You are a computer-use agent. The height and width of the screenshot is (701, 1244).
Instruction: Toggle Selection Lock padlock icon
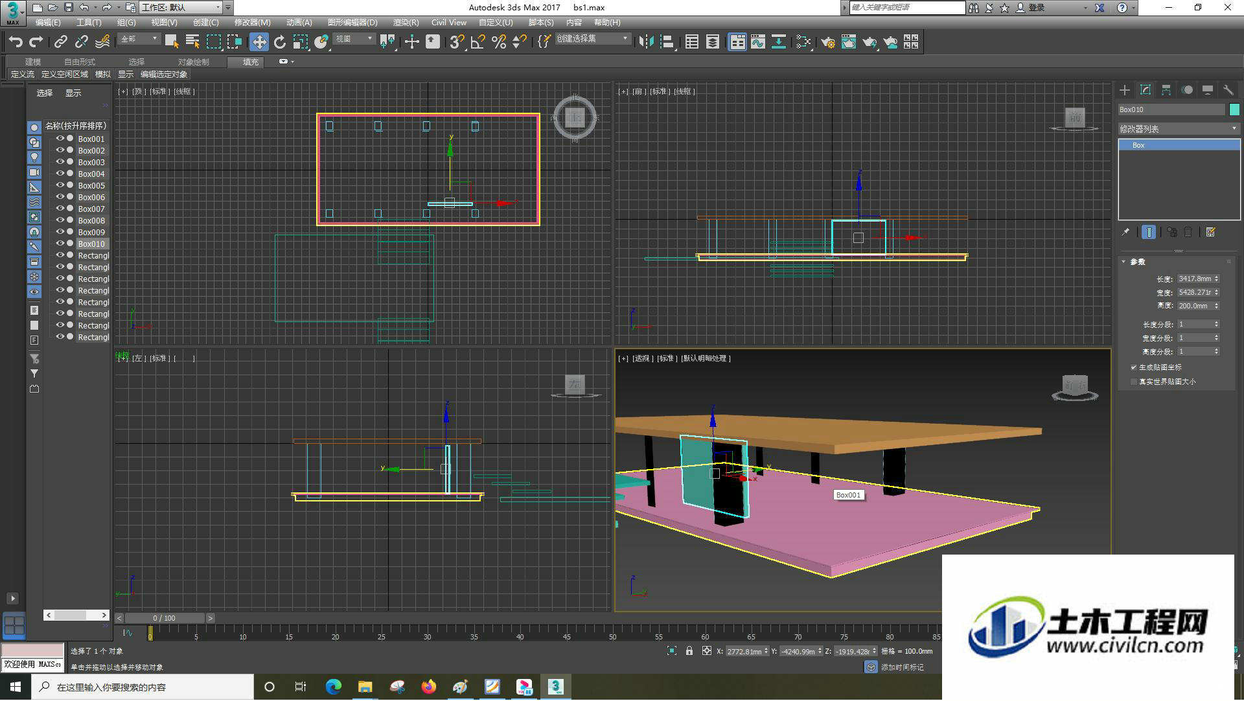[x=689, y=651]
